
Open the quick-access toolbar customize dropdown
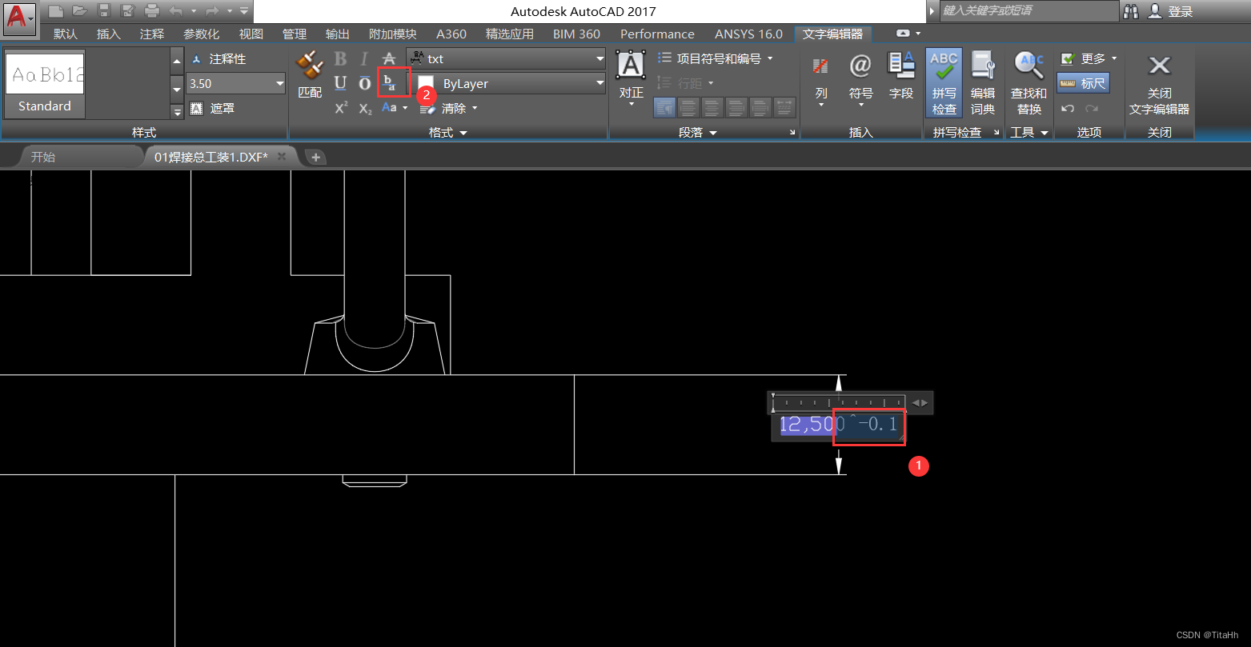point(244,11)
